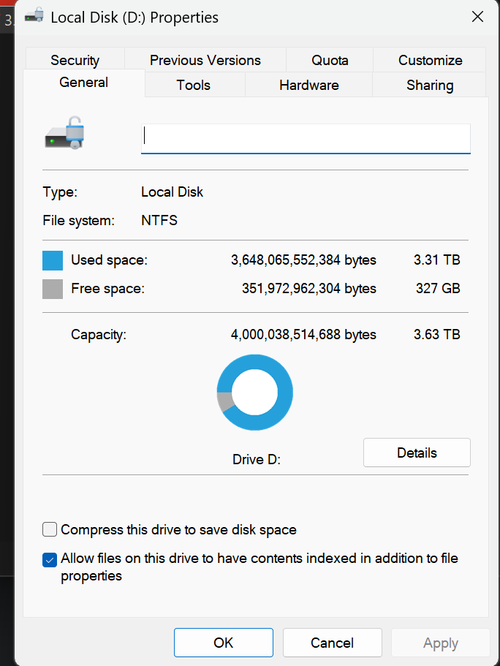500x666 pixels.
Task: Uncheck Allow files to have contents indexed
Action: click(50, 560)
